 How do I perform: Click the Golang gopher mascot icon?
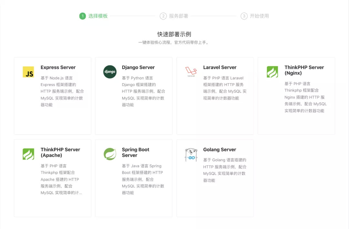(x=191, y=155)
